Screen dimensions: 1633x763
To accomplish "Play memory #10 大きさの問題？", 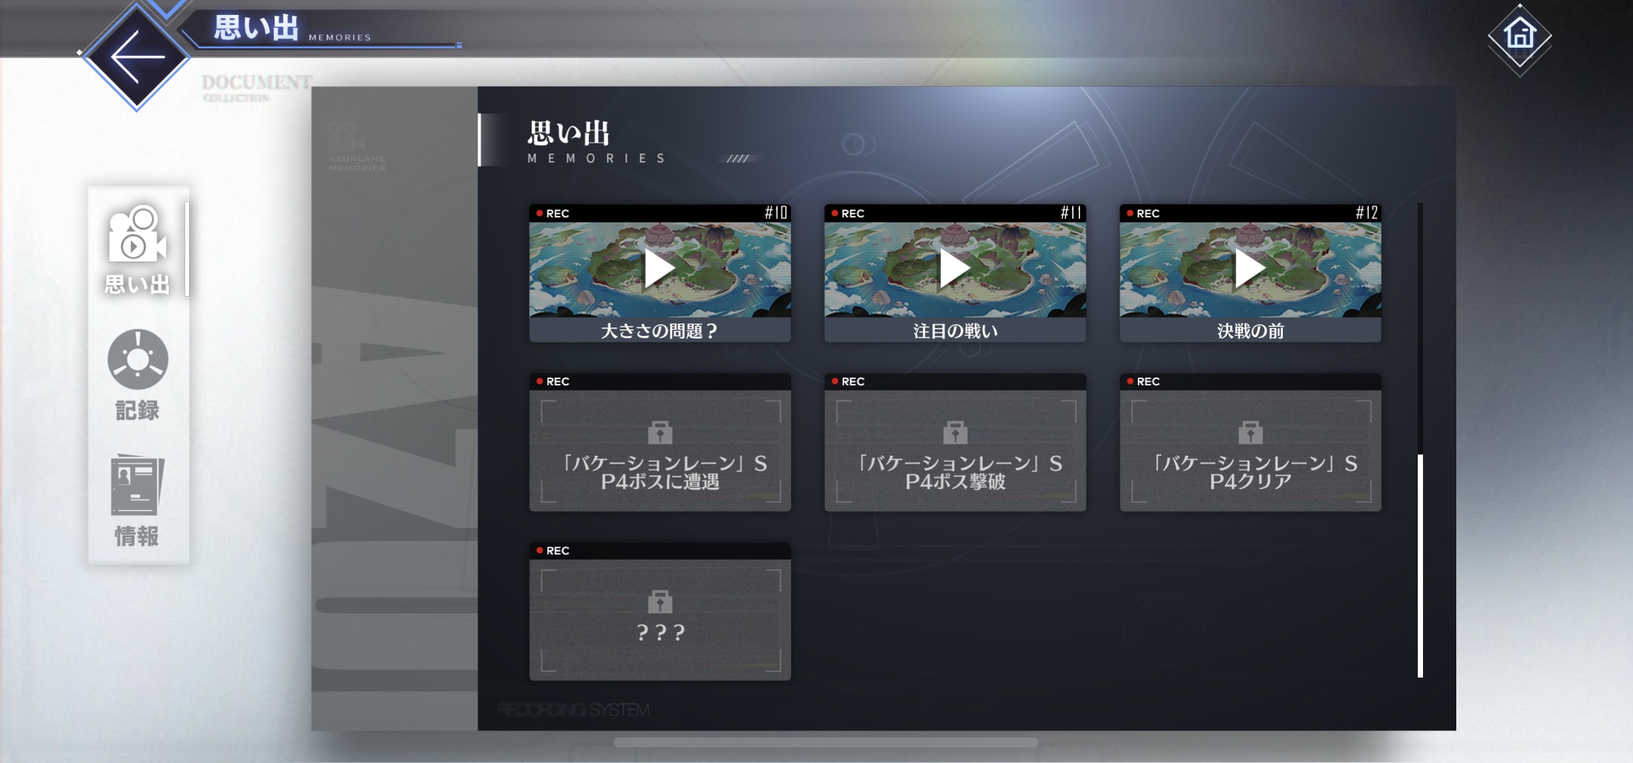I will pos(659,268).
